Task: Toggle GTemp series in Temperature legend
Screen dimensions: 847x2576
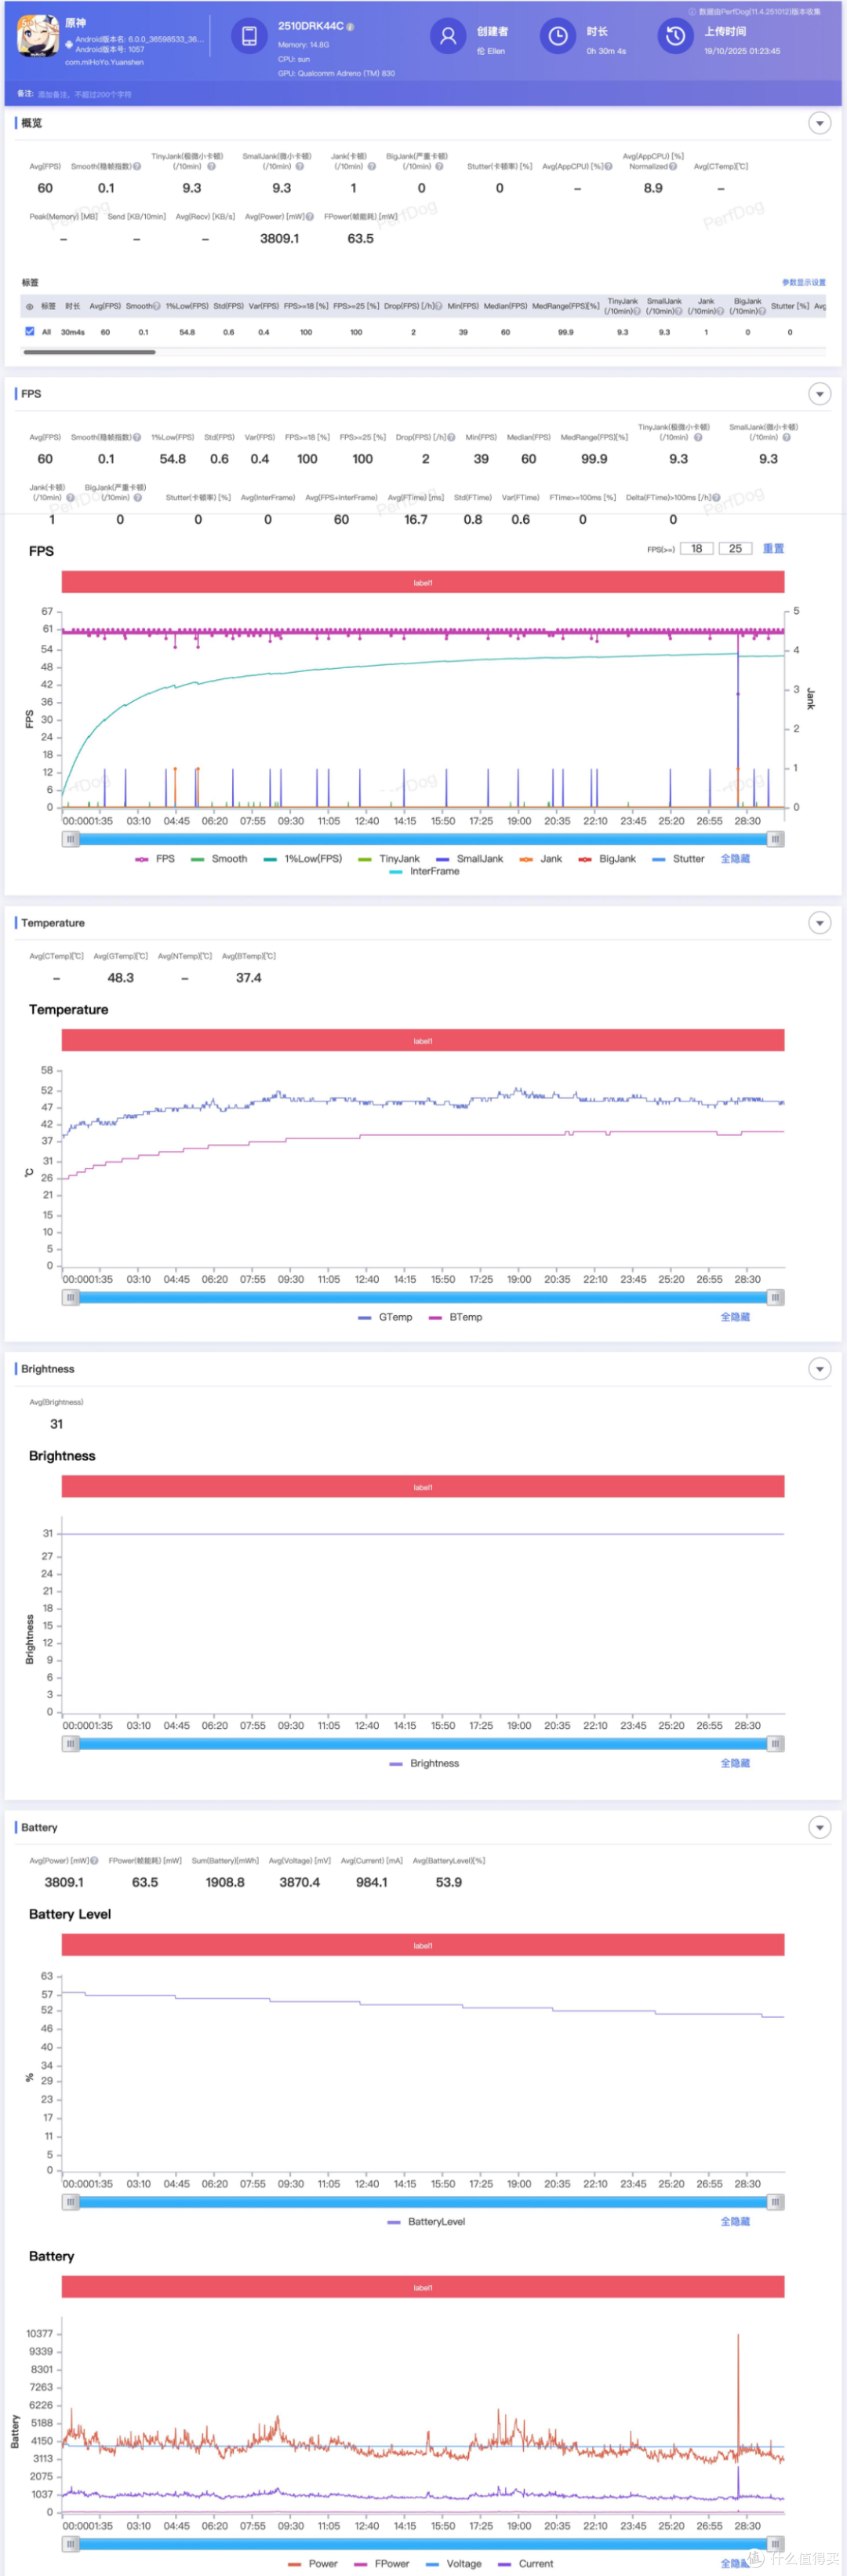Action: pos(386,1318)
